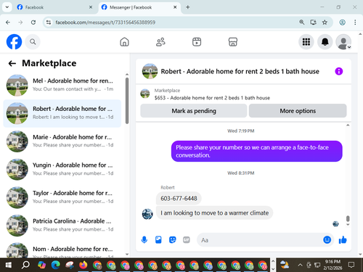Image resolution: width=363 pixels, height=272 pixels.
Task: Open the taskbar clock showing 9:16 PM
Action: click(333, 265)
